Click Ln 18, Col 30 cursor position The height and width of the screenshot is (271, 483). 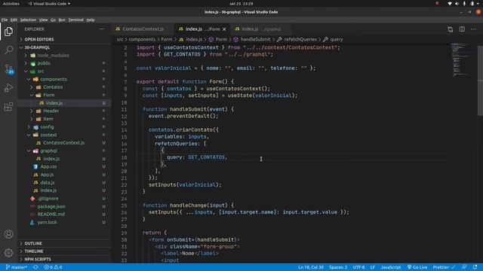pyautogui.click(x=311, y=267)
